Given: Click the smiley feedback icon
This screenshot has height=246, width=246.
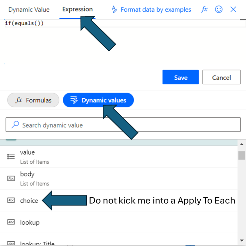Looking at the screenshot, I should pyautogui.click(x=219, y=10).
